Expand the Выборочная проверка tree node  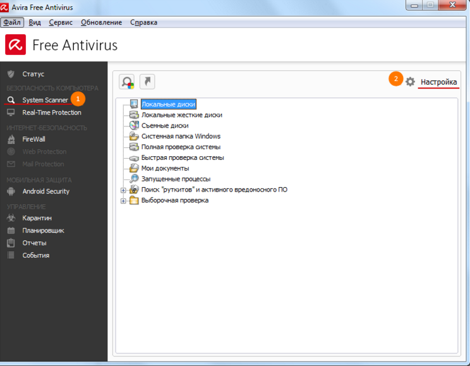coord(123,201)
